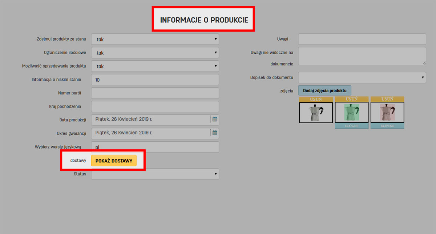Open calendar picker for Data produkcji
436x234 pixels.
[x=215, y=119]
